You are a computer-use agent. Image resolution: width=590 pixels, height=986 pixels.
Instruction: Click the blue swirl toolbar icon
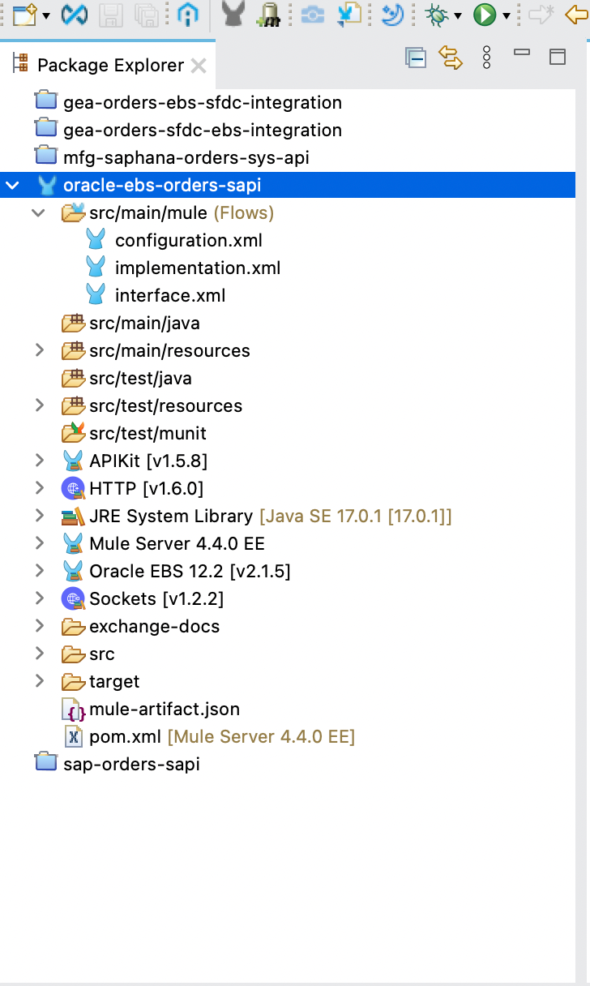click(392, 14)
